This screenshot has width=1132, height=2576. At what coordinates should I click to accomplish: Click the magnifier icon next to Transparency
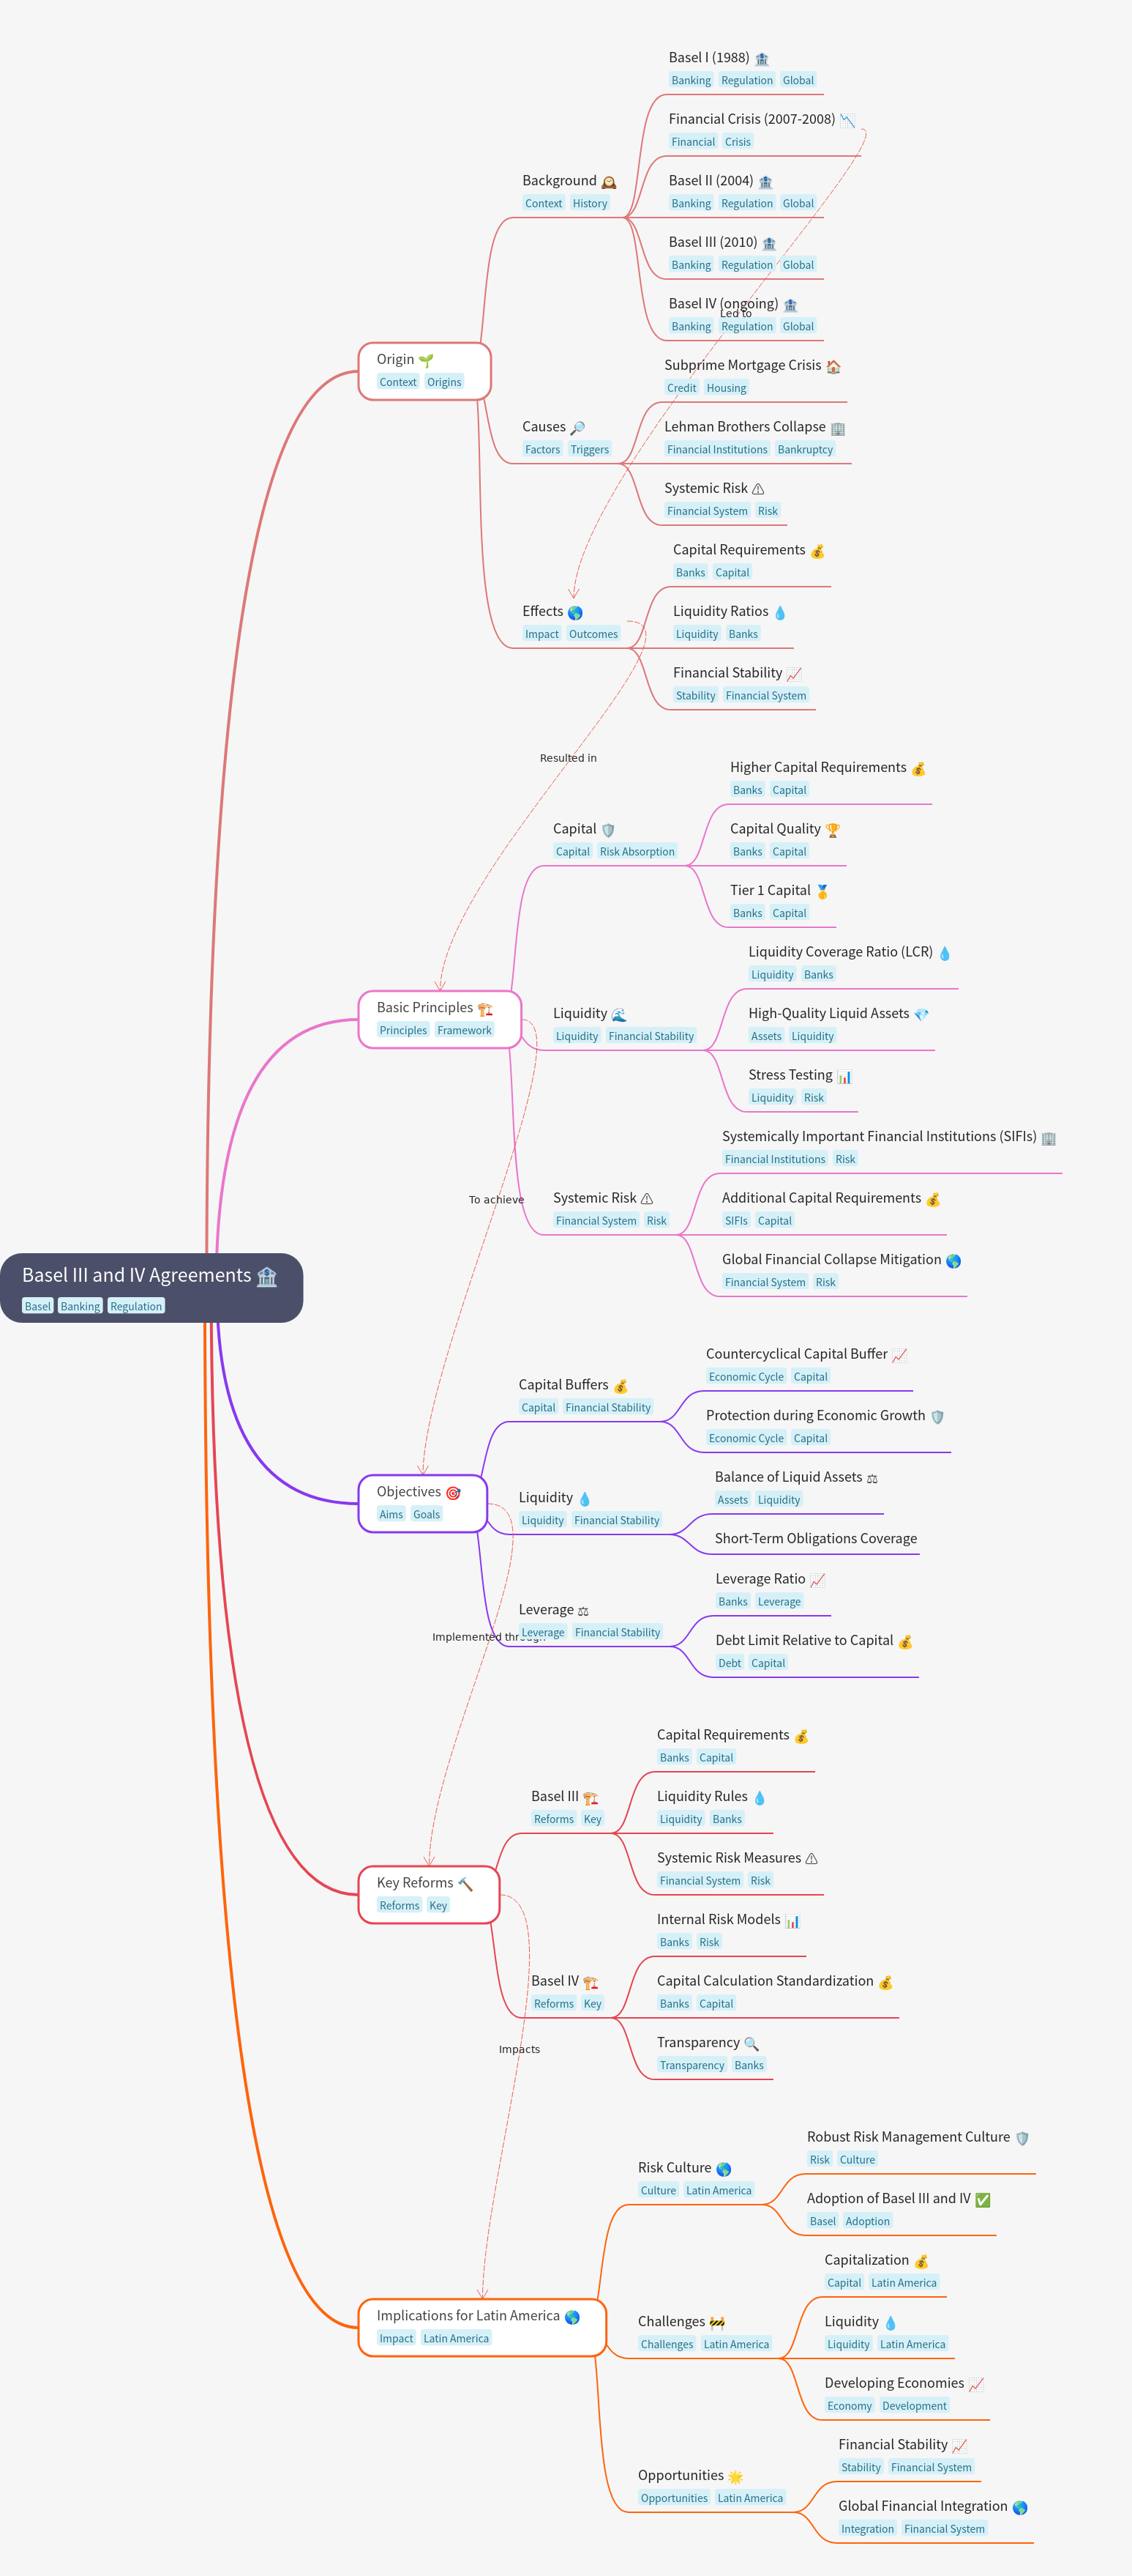click(751, 2044)
